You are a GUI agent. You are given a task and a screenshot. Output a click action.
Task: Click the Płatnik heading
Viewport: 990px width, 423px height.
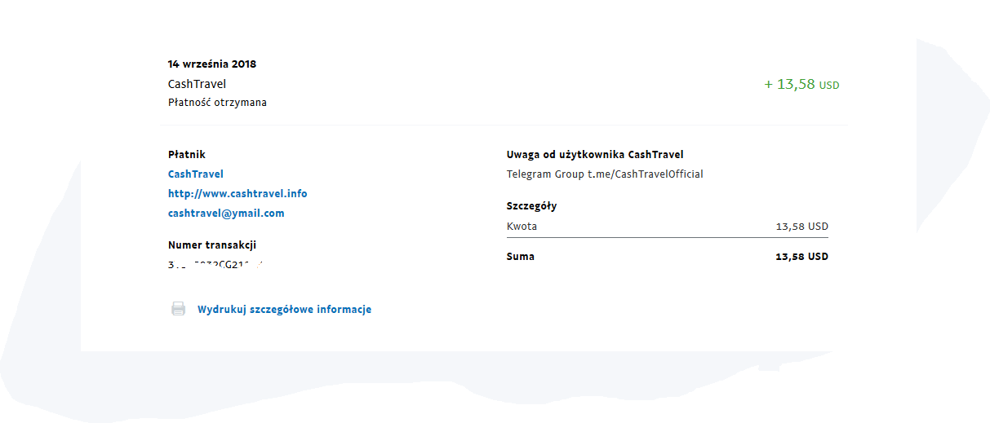coord(187,155)
